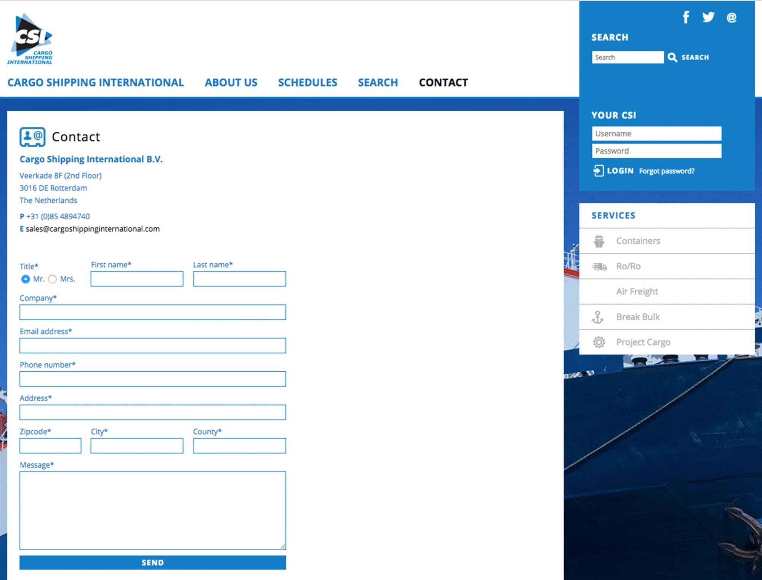Click Forgot password? link

tap(667, 171)
